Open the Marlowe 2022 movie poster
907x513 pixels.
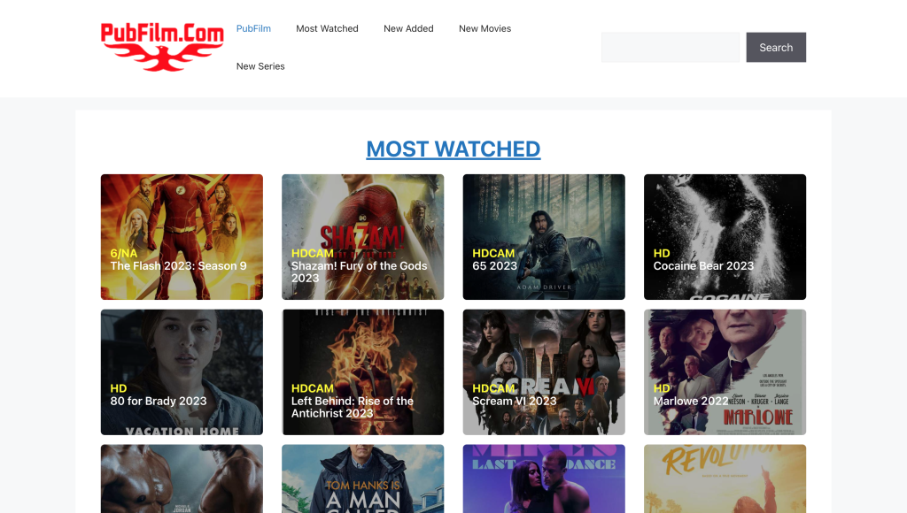[725, 371]
